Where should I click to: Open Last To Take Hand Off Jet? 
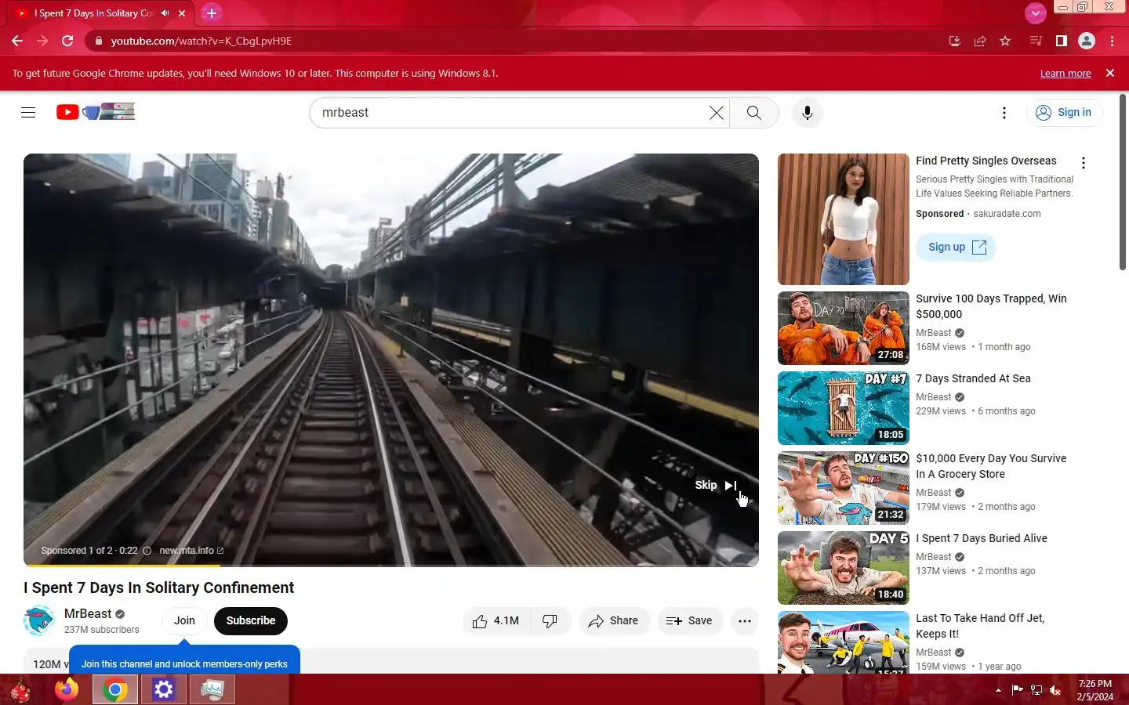(x=980, y=626)
